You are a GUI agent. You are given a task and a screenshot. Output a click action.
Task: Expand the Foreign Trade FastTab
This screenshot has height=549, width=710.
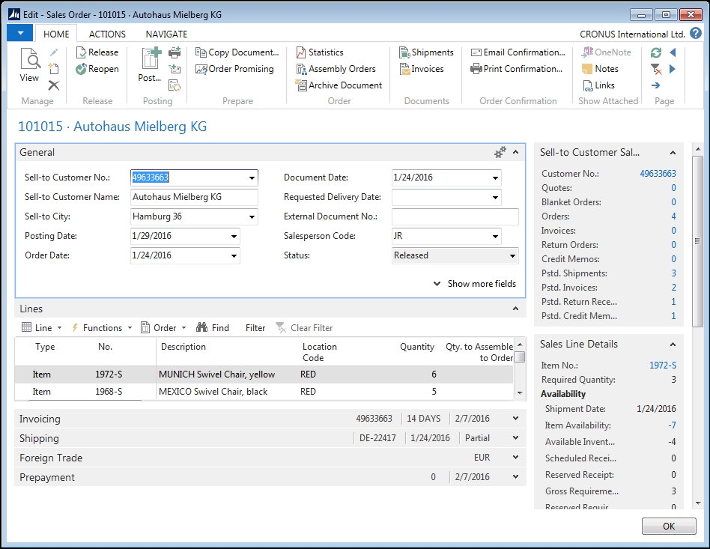click(515, 458)
